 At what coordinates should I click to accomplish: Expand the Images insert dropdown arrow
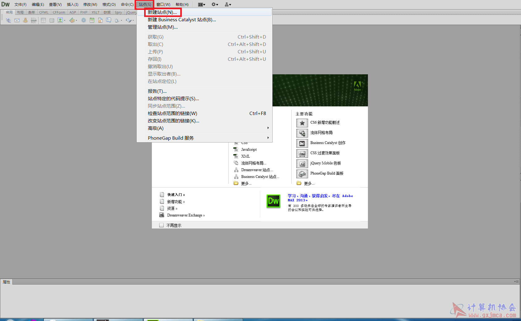[x=65, y=20]
